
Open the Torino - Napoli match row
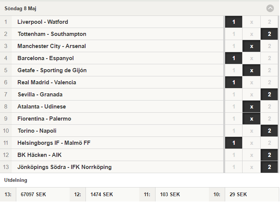(x=112, y=131)
